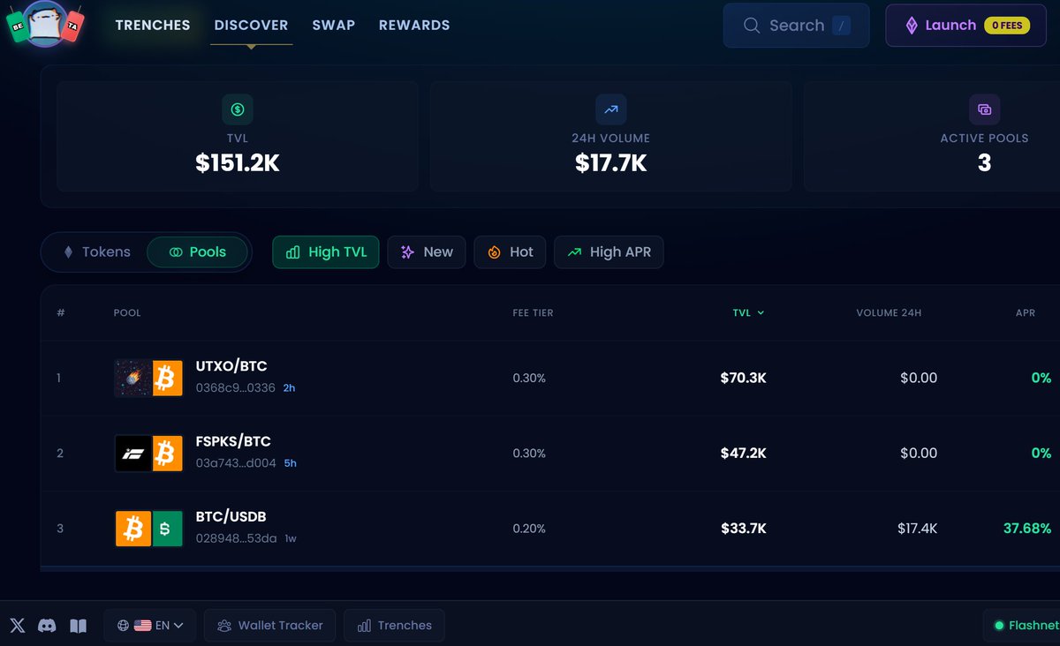Click the Launch 0 FEES button
This screenshot has width=1060, height=646.
pos(965,26)
